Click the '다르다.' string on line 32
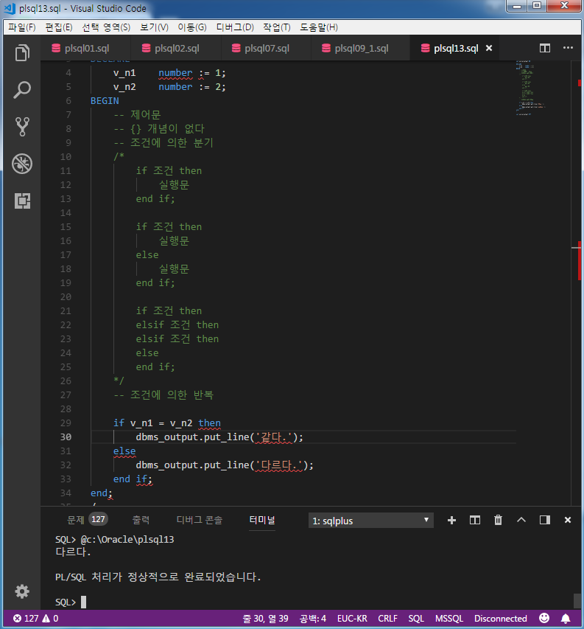 pyautogui.click(x=280, y=465)
